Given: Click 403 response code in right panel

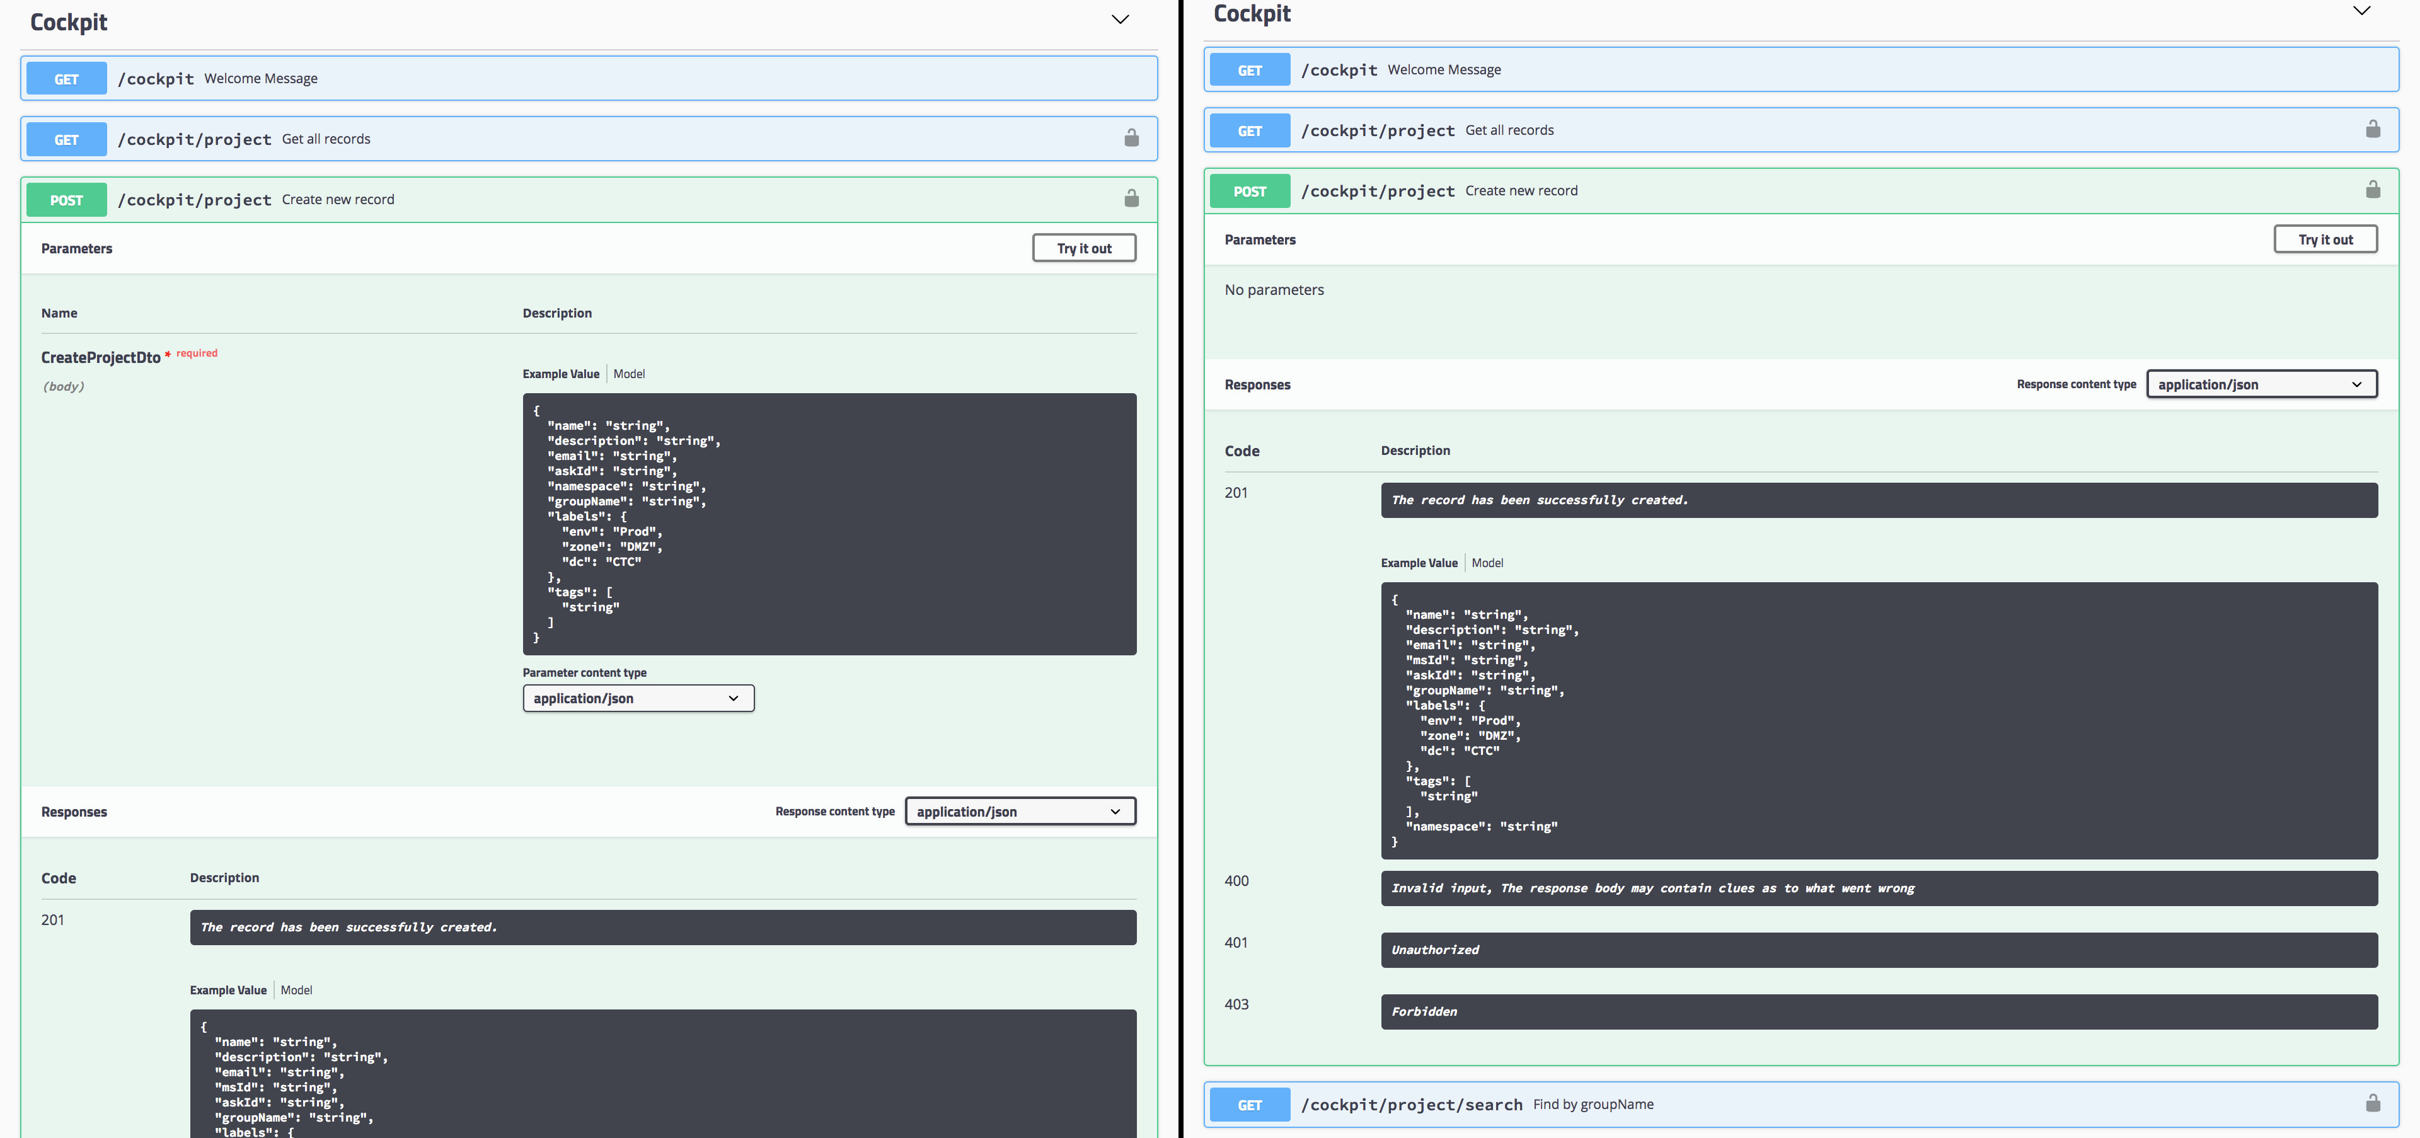Looking at the screenshot, I should click(1236, 1004).
